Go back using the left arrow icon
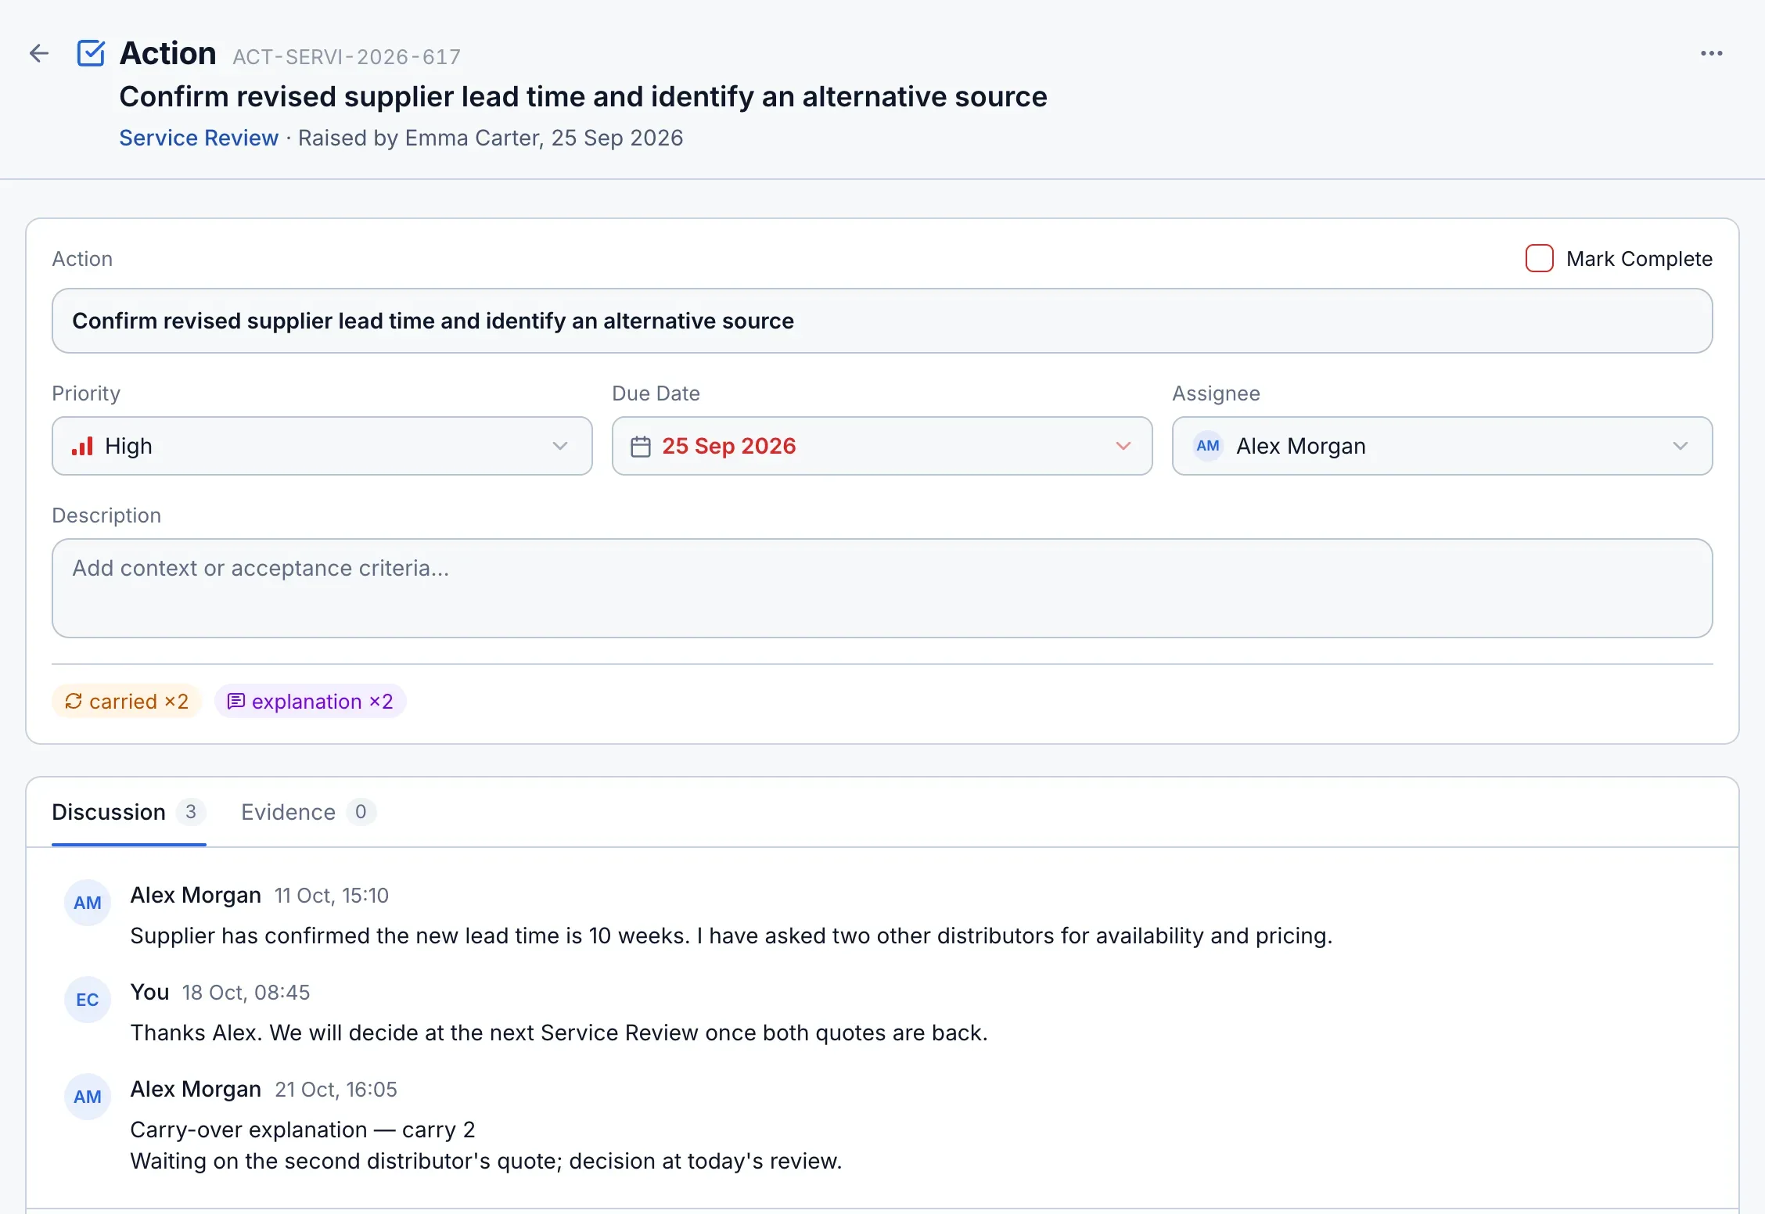The image size is (1765, 1214). [39, 53]
